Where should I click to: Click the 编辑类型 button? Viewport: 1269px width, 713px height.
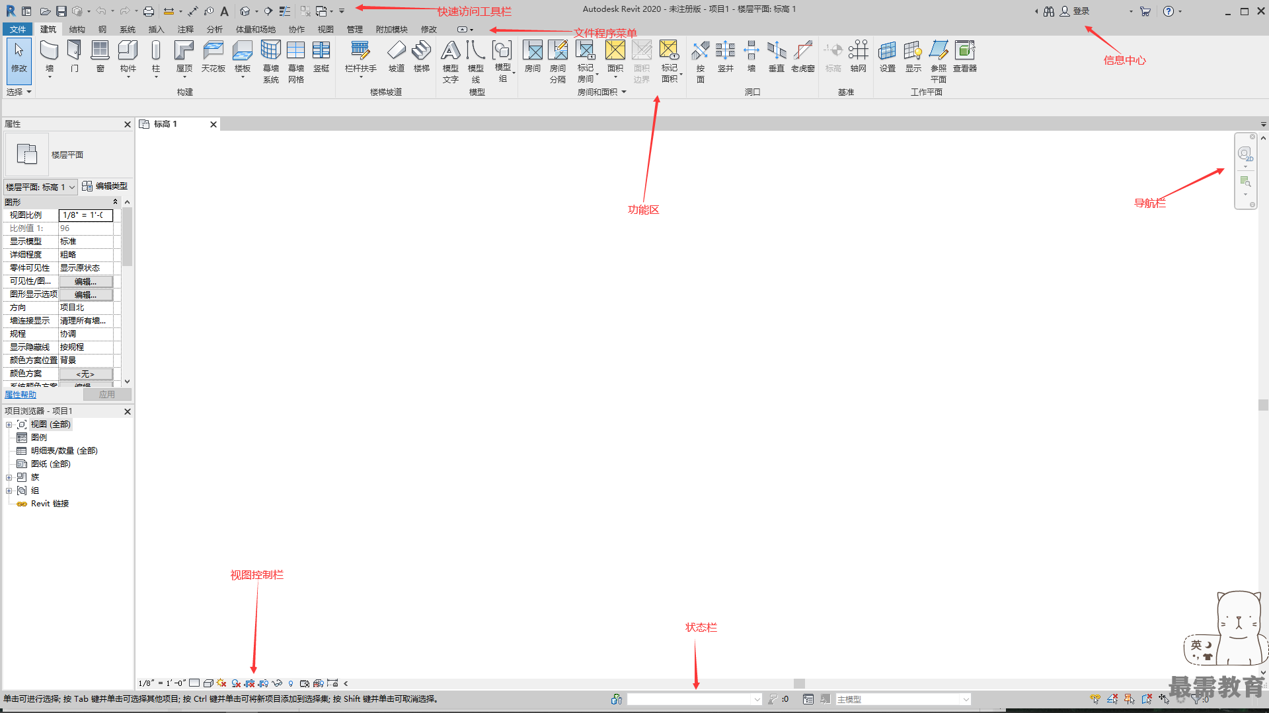[105, 187]
